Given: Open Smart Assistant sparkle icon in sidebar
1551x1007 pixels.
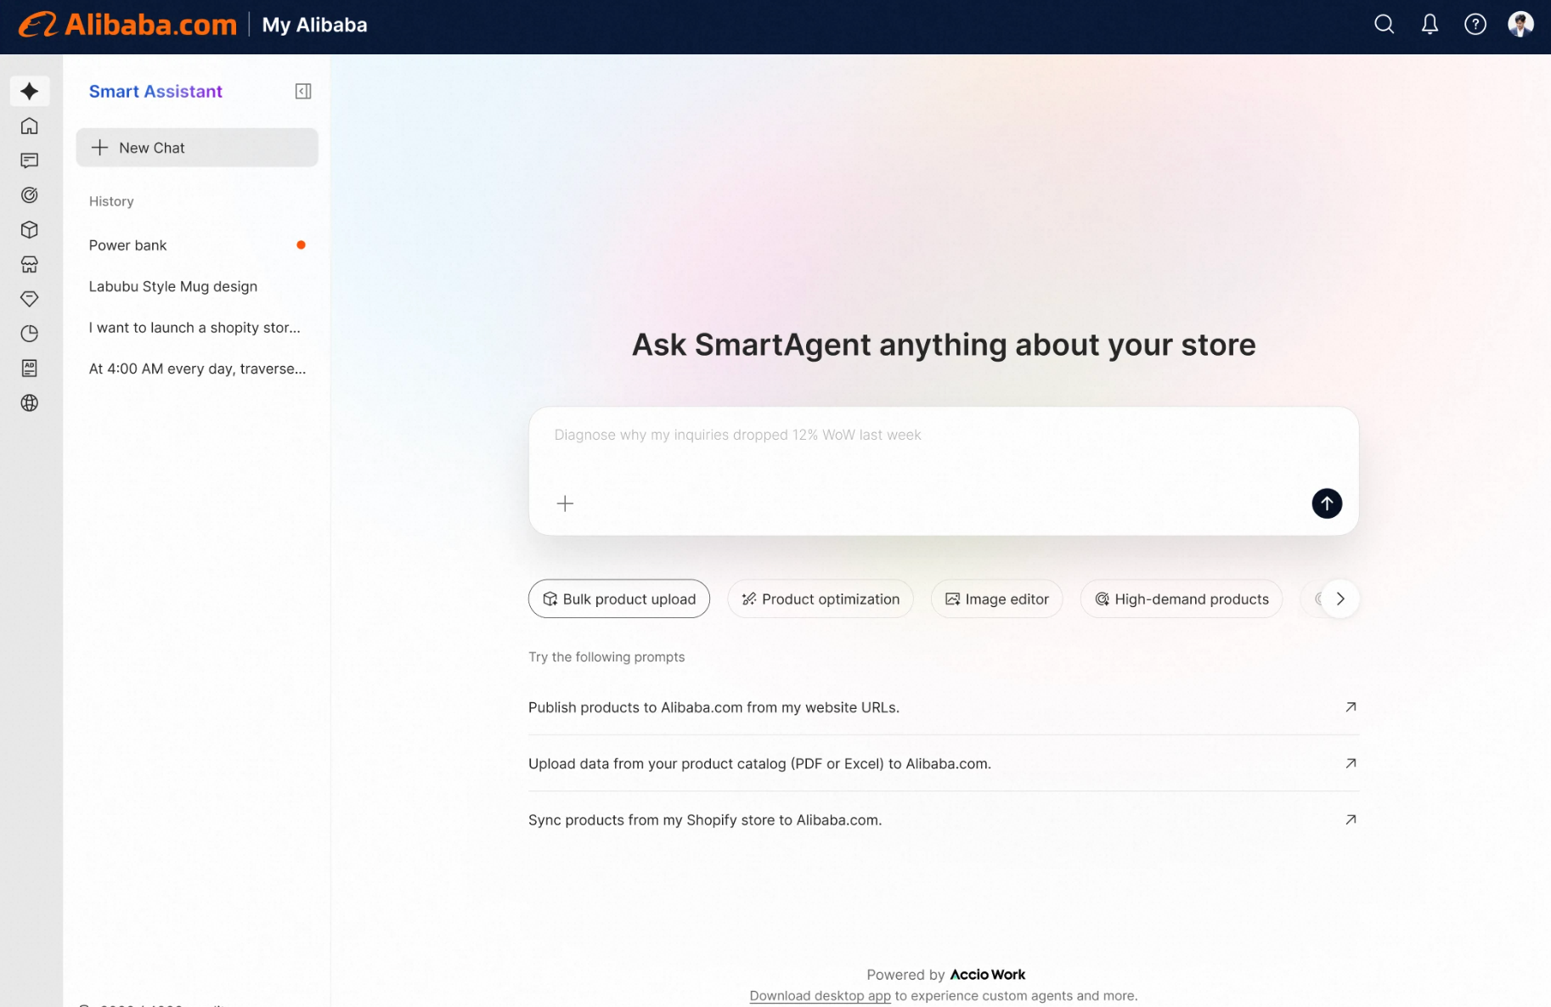Looking at the screenshot, I should coord(30,91).
